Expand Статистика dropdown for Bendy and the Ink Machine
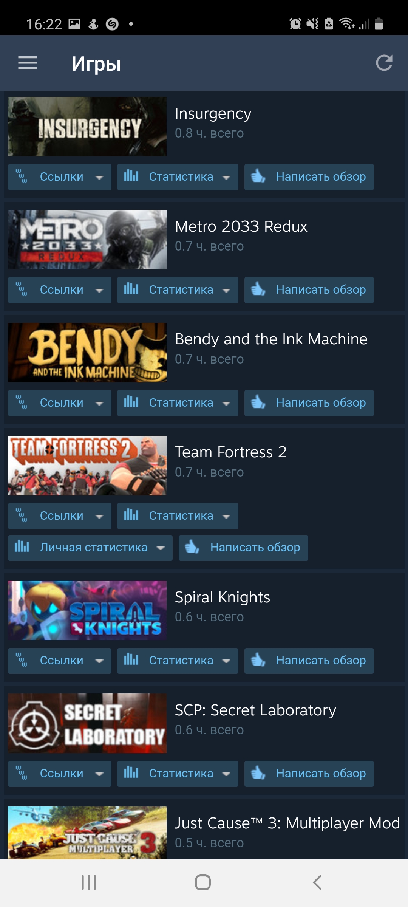Viewport: 408px width, 907px height. click(x=178, y=403)
